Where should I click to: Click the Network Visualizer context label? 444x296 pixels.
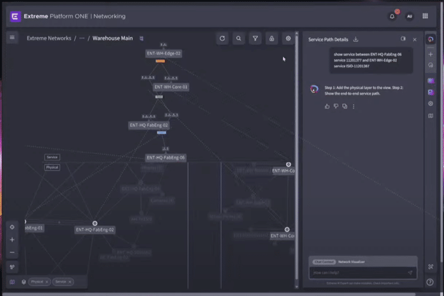coord(352,262)
